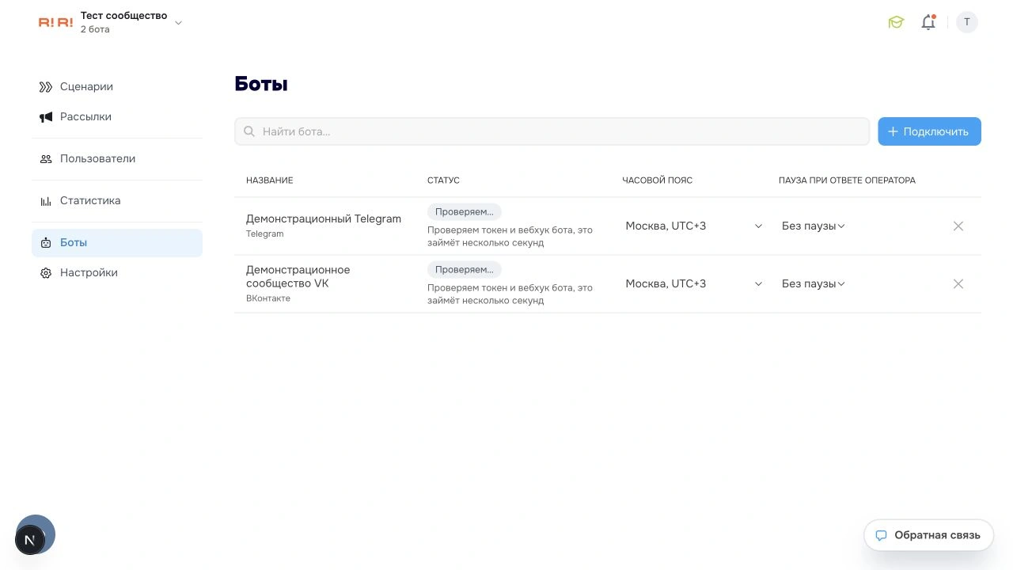Click the Рассылки megaphone icon
Viewport: 1013px width, 570px height.
(x=46, y=117)
